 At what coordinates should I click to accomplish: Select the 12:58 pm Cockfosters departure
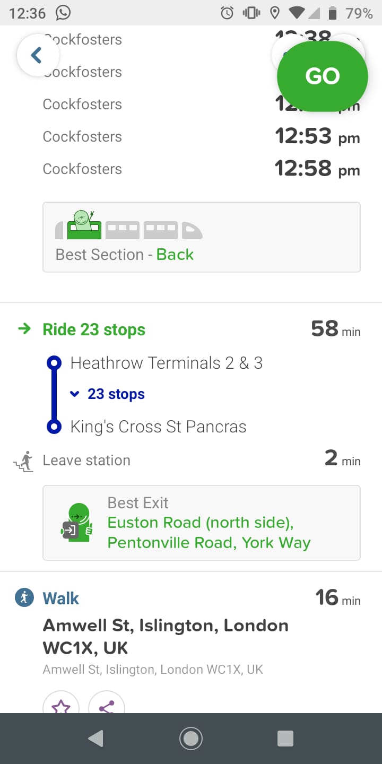[201, 169]
